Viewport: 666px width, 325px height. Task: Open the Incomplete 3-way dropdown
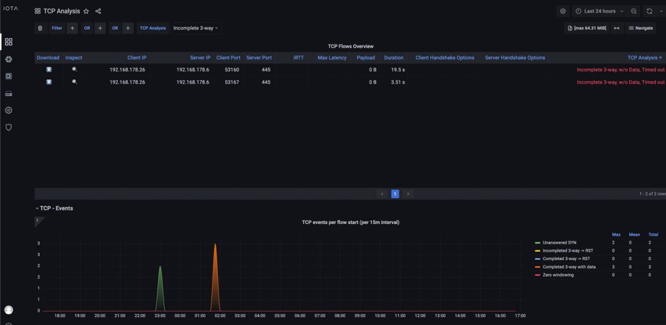pyautogui.click(x=195, y=28)
